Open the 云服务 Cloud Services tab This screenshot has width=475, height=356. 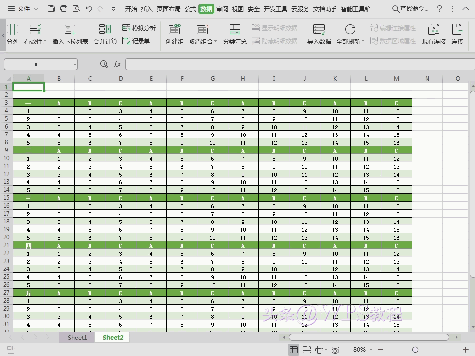pyautogui.click(x=300, y=9)
